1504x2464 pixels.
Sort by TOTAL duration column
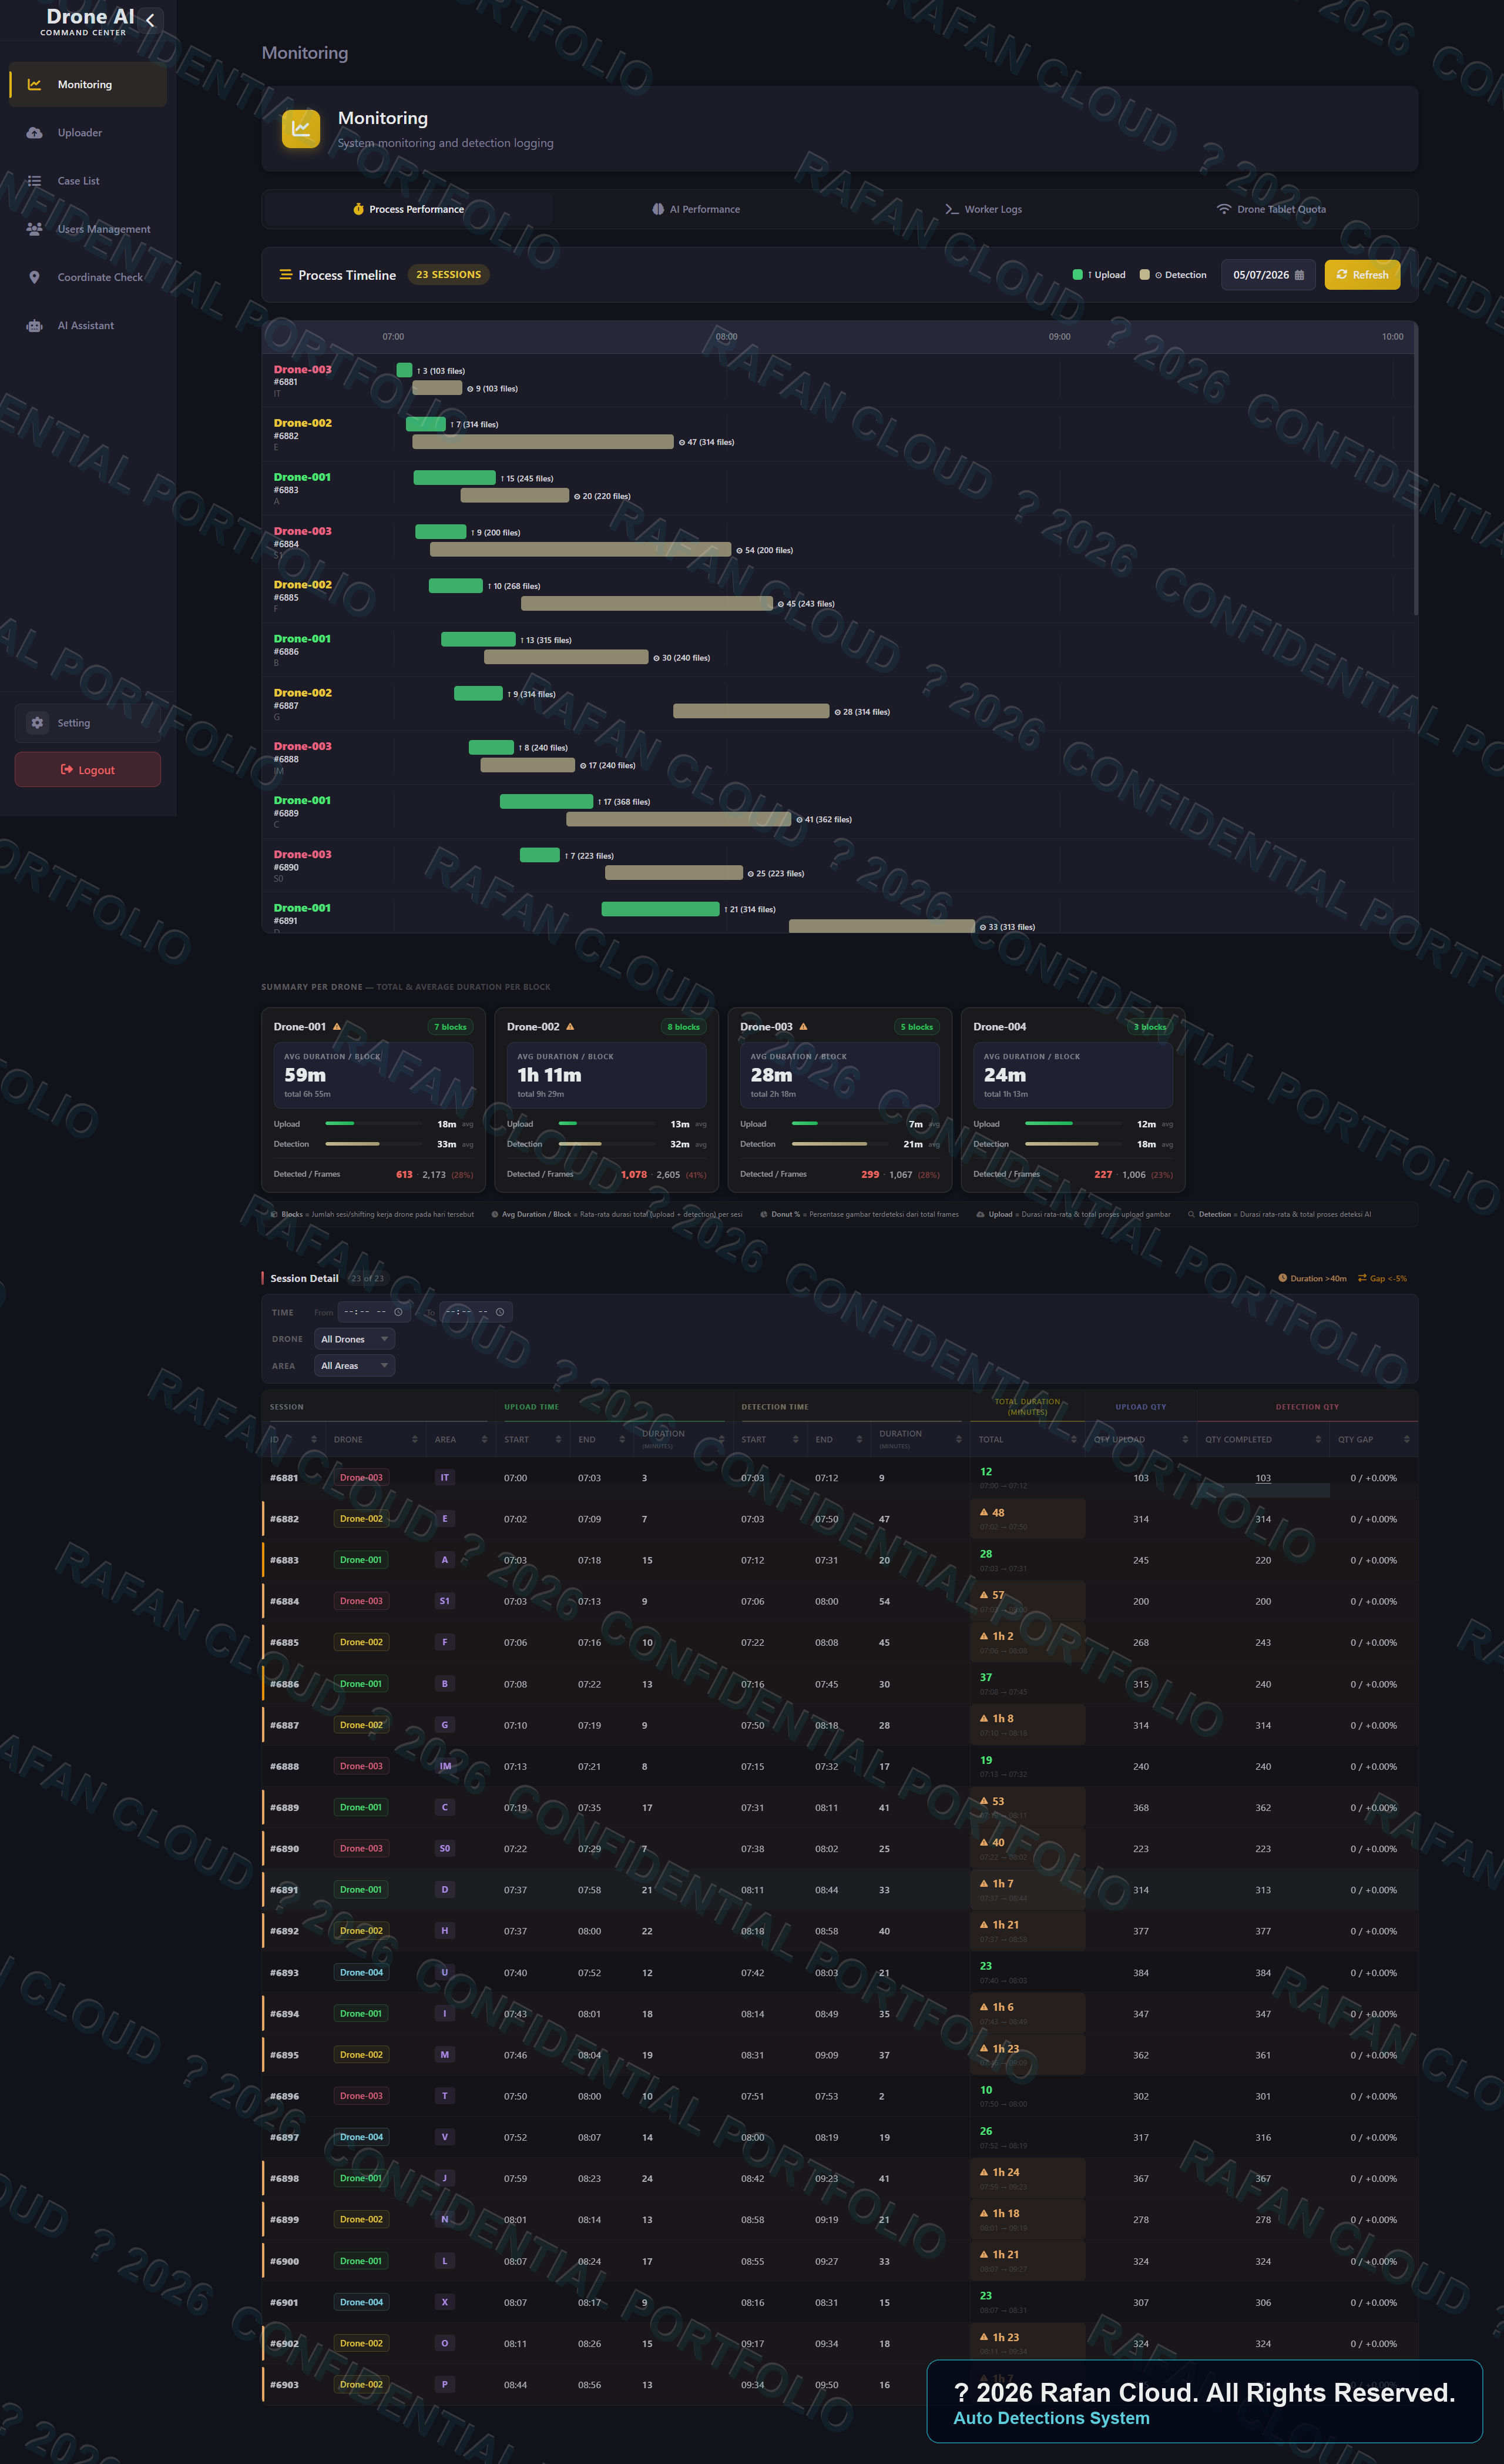1028,1440
